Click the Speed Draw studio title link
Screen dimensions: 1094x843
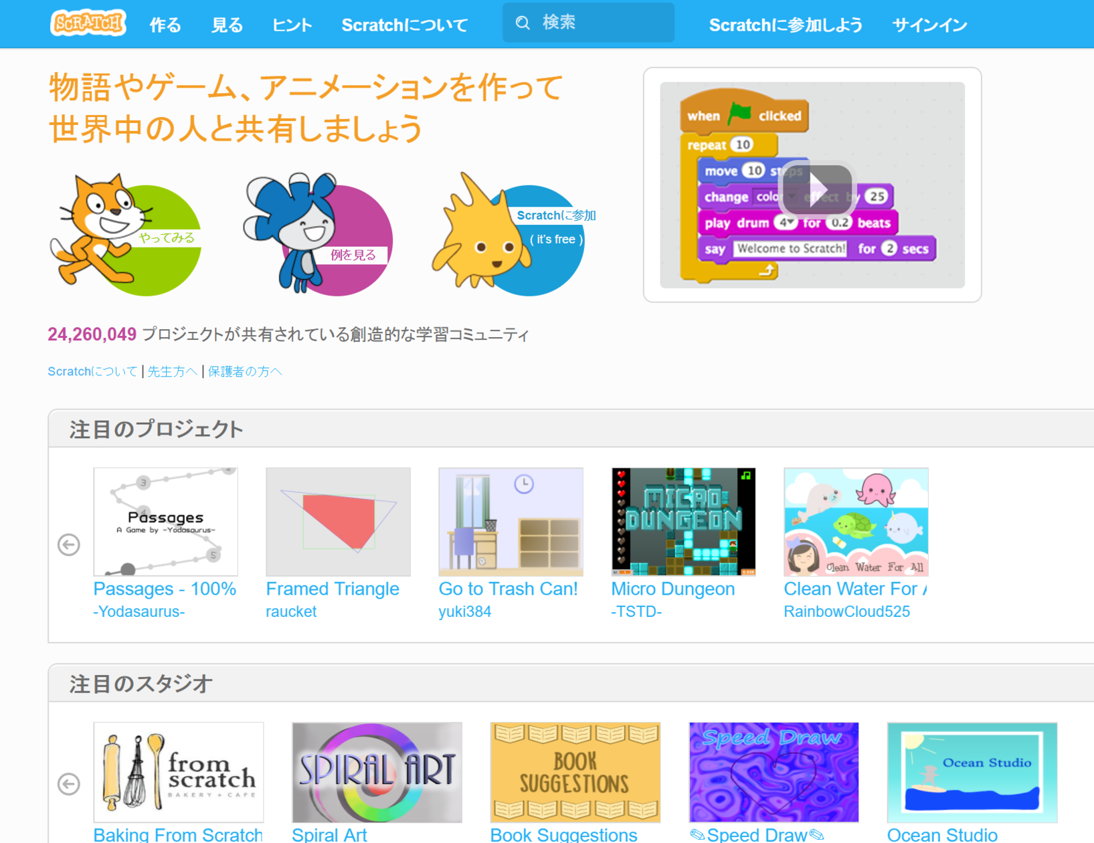[x=757, y=834]
